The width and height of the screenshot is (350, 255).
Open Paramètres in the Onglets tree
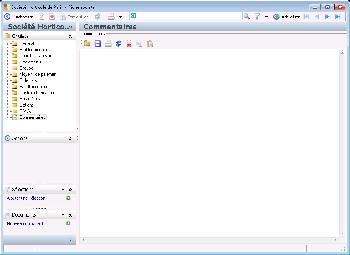30,99
